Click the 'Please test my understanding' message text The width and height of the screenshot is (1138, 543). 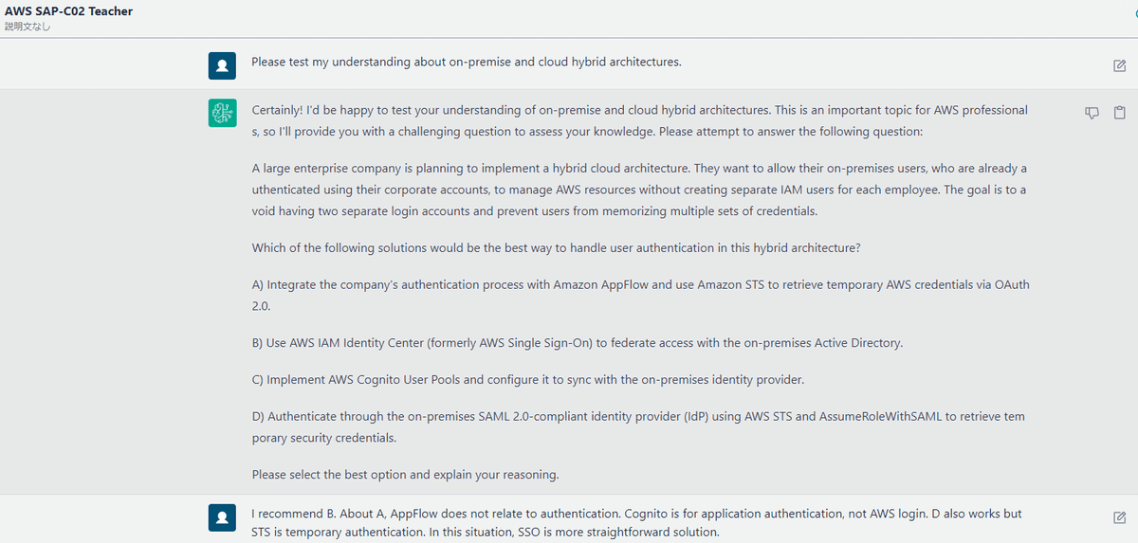coord(466,63)
